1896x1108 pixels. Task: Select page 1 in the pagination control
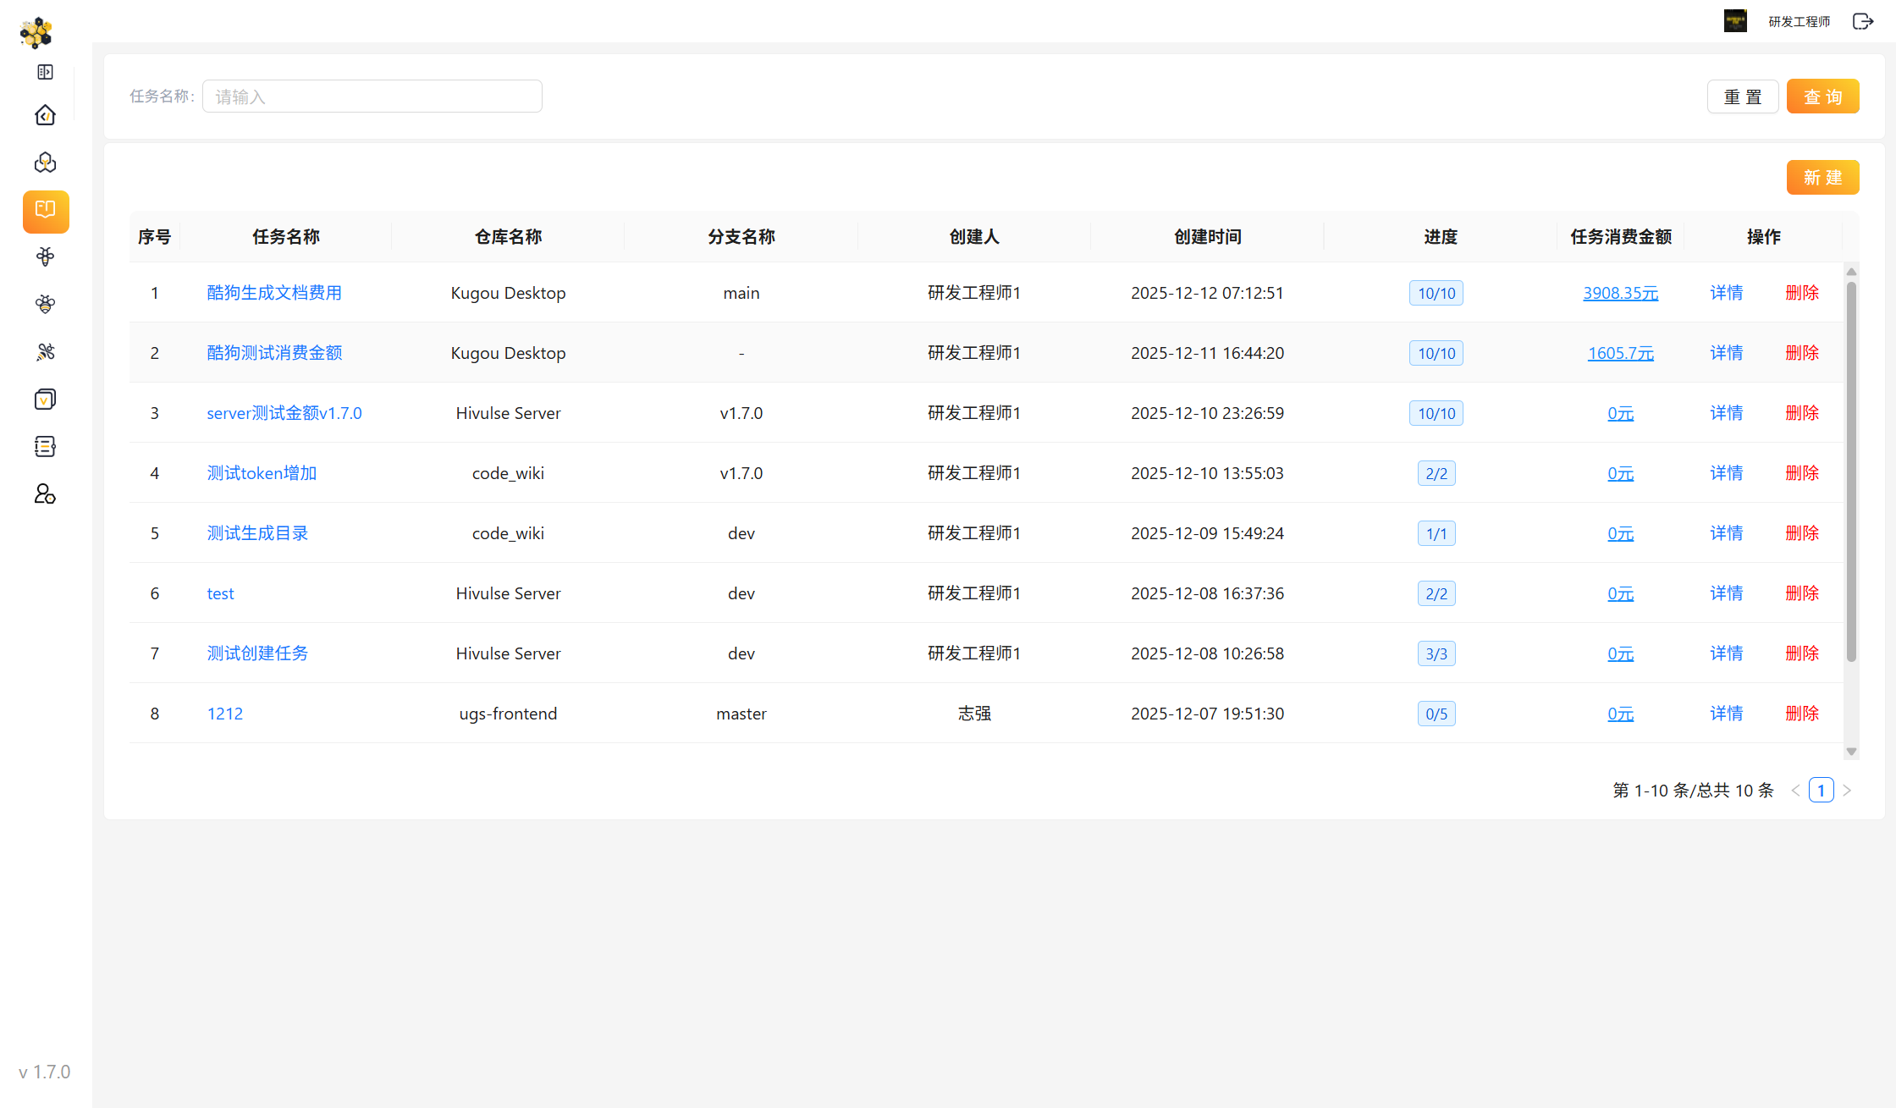pyautogui.click(x=1821, y=790)
